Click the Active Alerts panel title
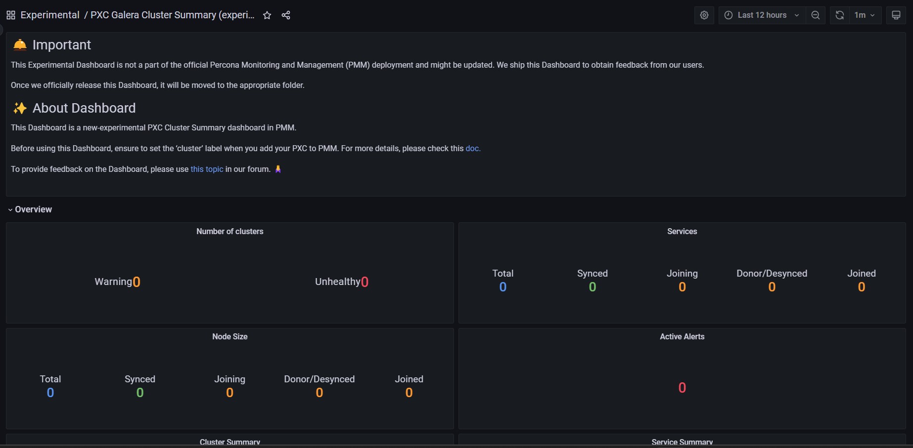 click(682, 337)
